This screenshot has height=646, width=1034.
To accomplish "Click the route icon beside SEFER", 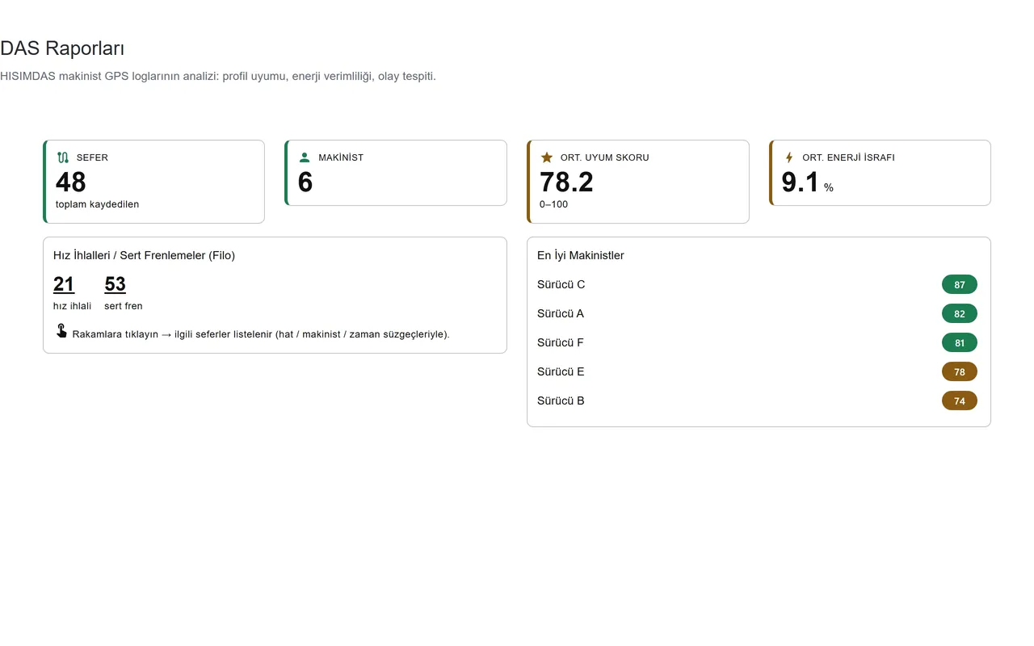I will click(x=63, y=157).
